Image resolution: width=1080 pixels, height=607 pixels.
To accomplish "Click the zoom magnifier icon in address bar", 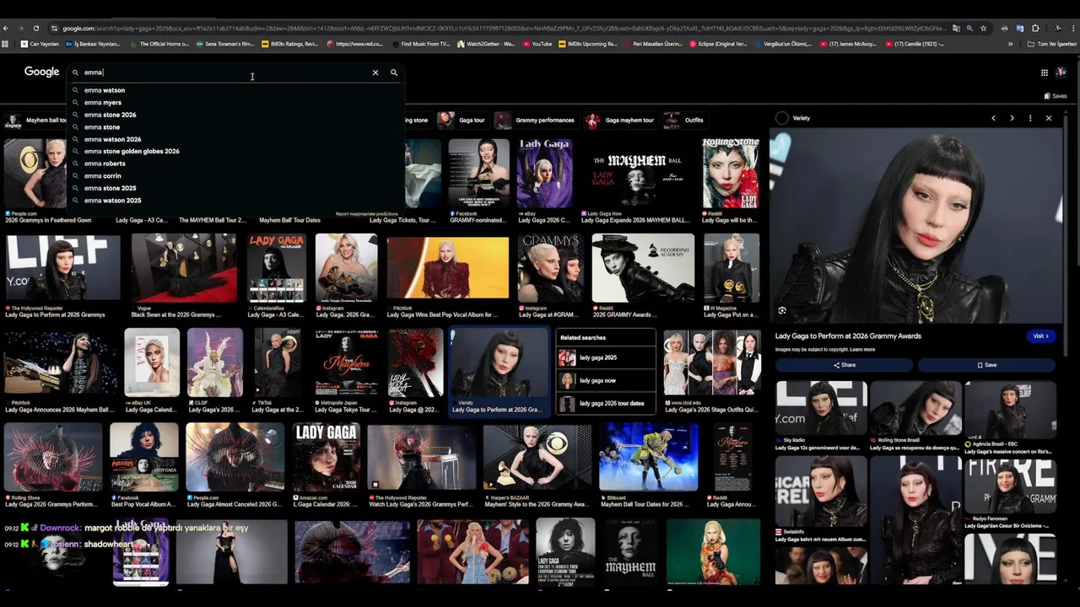I will (969, 28).
